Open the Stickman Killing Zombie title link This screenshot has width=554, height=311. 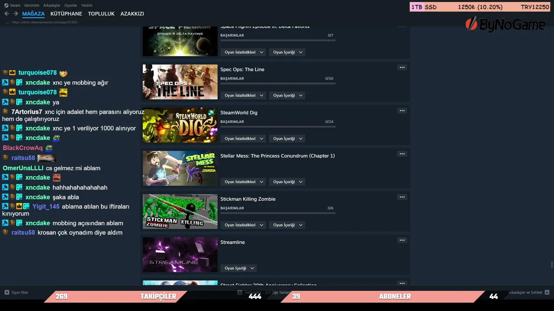pyautogui.click(x=248, y=199)
